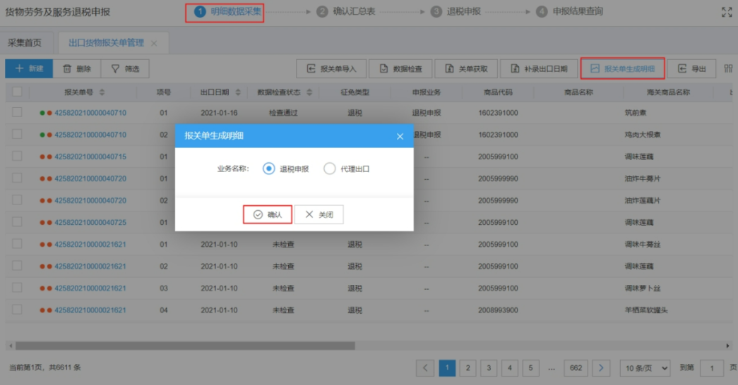Tick checkbox for 425820210000040715 row

click(17, 156)
